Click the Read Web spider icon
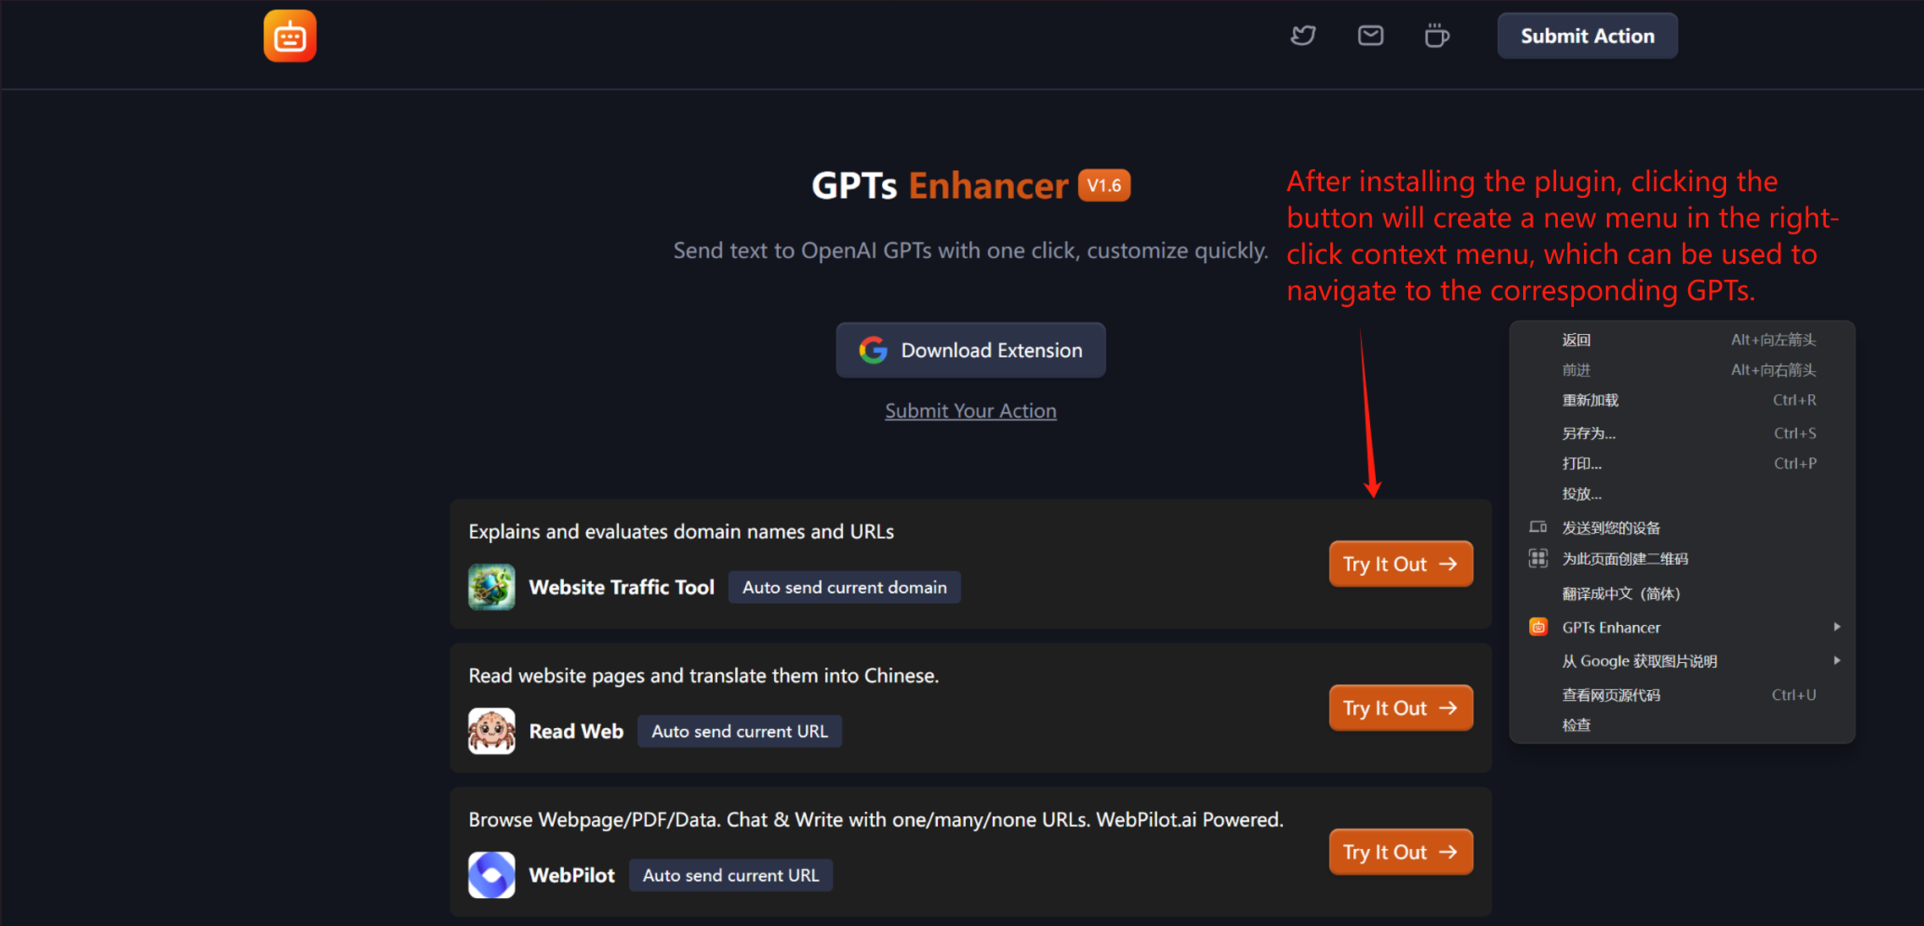 (x=491, y=731)
